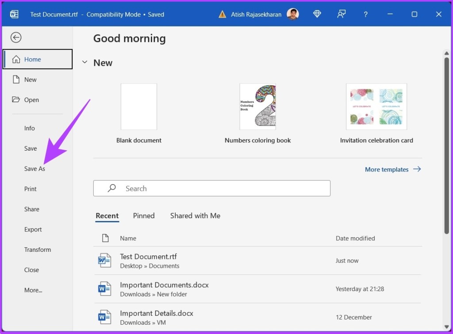Click the Search input field
453x334 pixels.
click(x=212, y=188)
